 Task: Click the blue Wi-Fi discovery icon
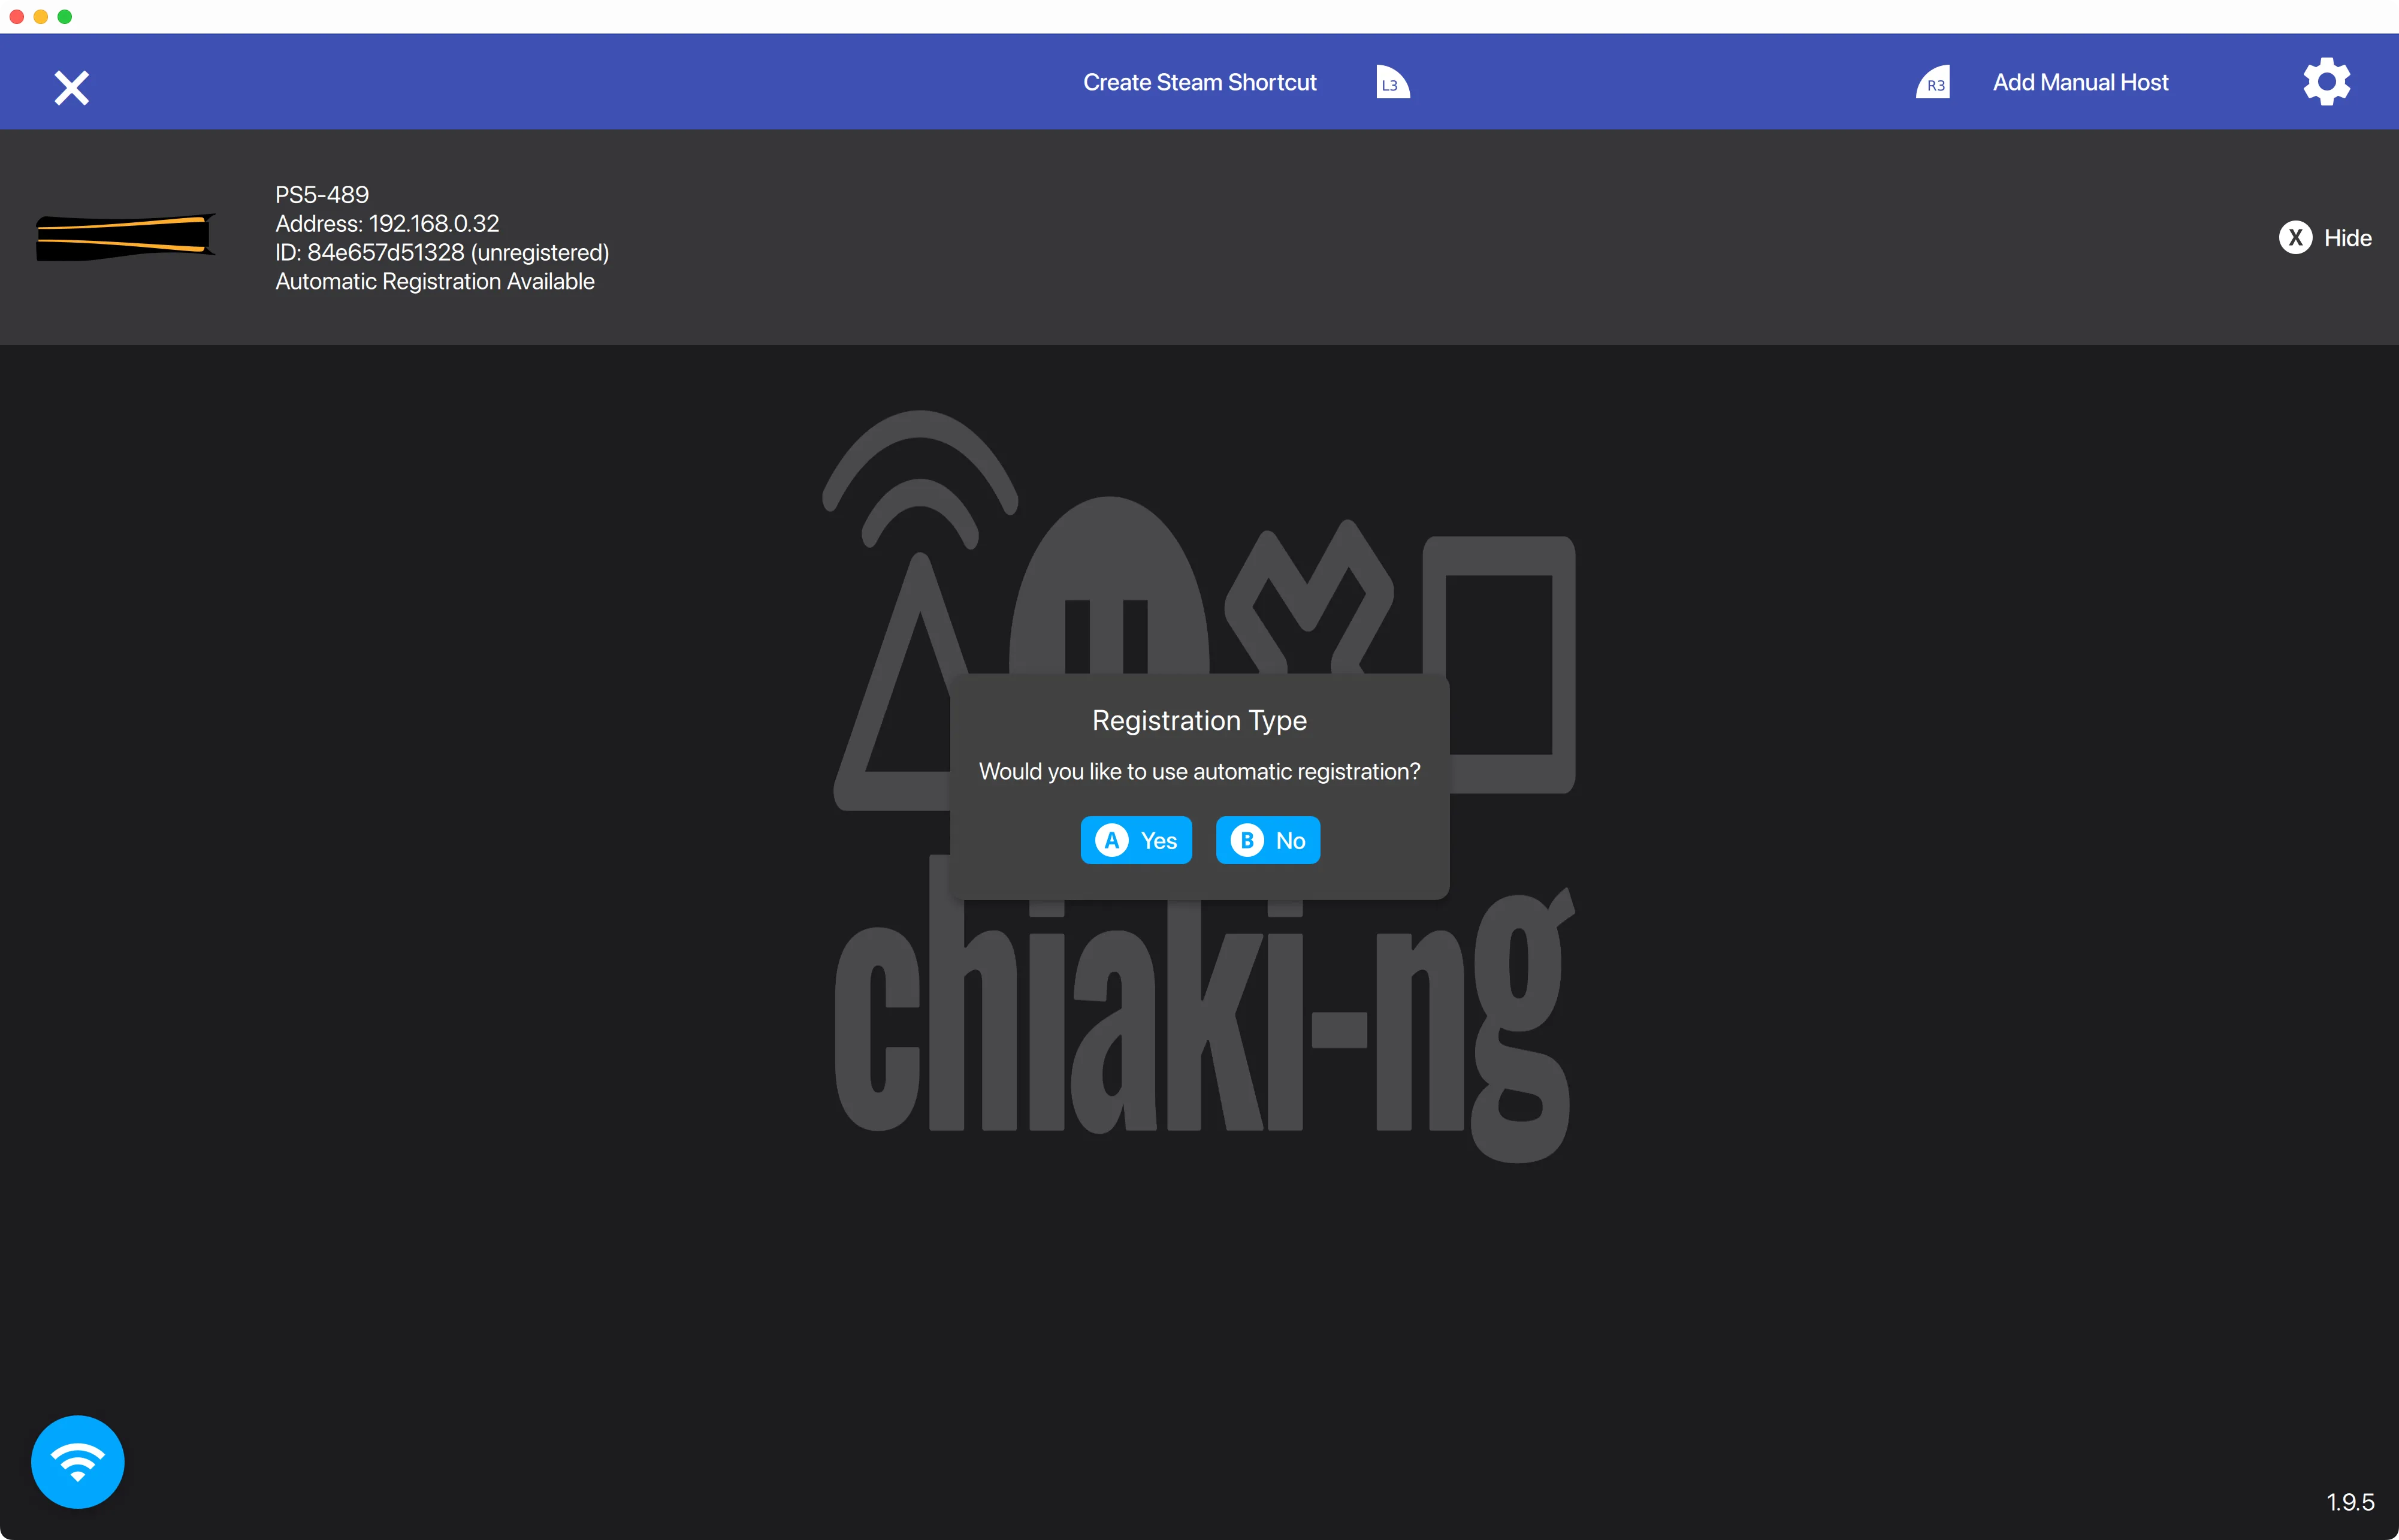tap(78, 1461)
